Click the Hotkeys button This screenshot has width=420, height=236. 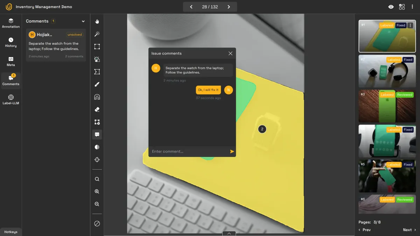click(11, 232)
